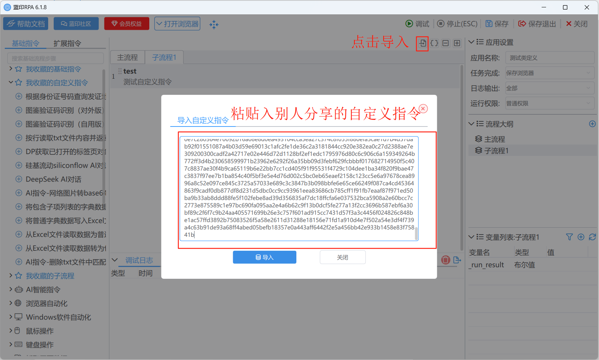Select 导入自定义指令 dialog tab
The height and width of the screenshot is (360, 599).
click(203, 120)
